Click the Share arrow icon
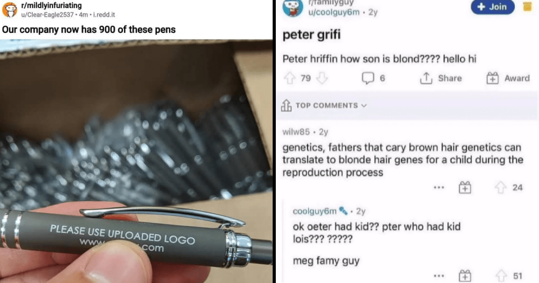This screenshot has height=283, width=539. click(x=425, y=78)
